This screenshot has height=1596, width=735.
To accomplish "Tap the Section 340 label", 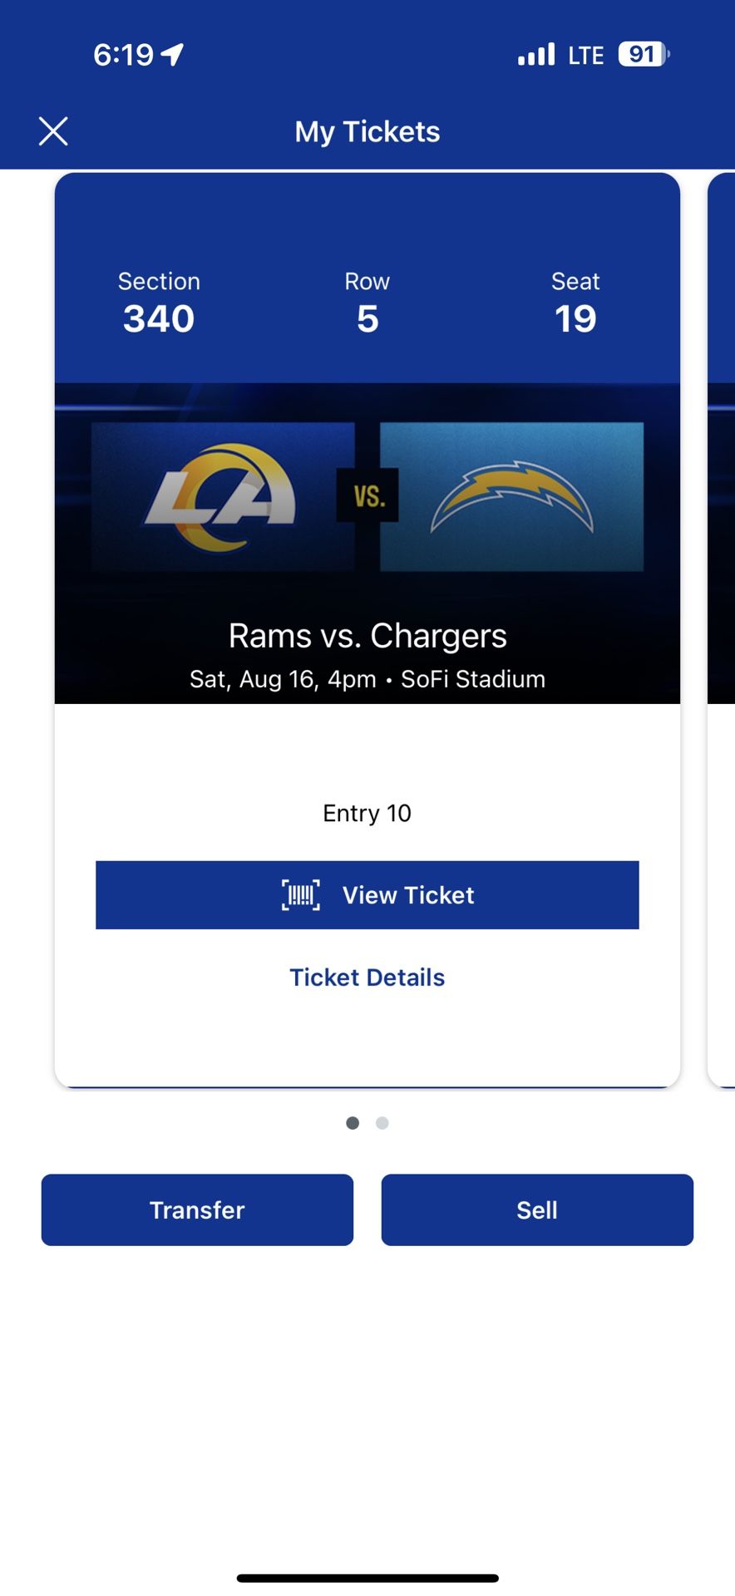I will click(159, 304).
